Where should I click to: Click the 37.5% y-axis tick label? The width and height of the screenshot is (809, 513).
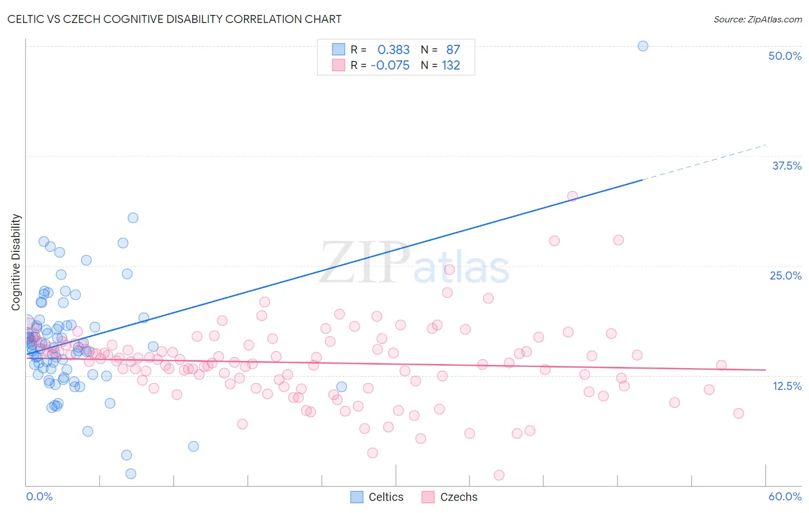coord(787,166)
